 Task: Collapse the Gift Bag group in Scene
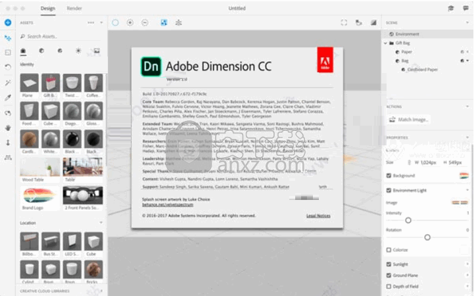point(385,43)
